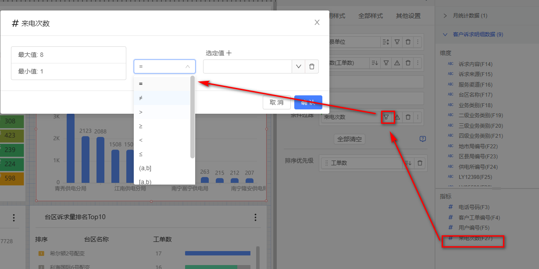Open the operator dropdown showing equals
The image size is (539, 269).
pos(164,66)
